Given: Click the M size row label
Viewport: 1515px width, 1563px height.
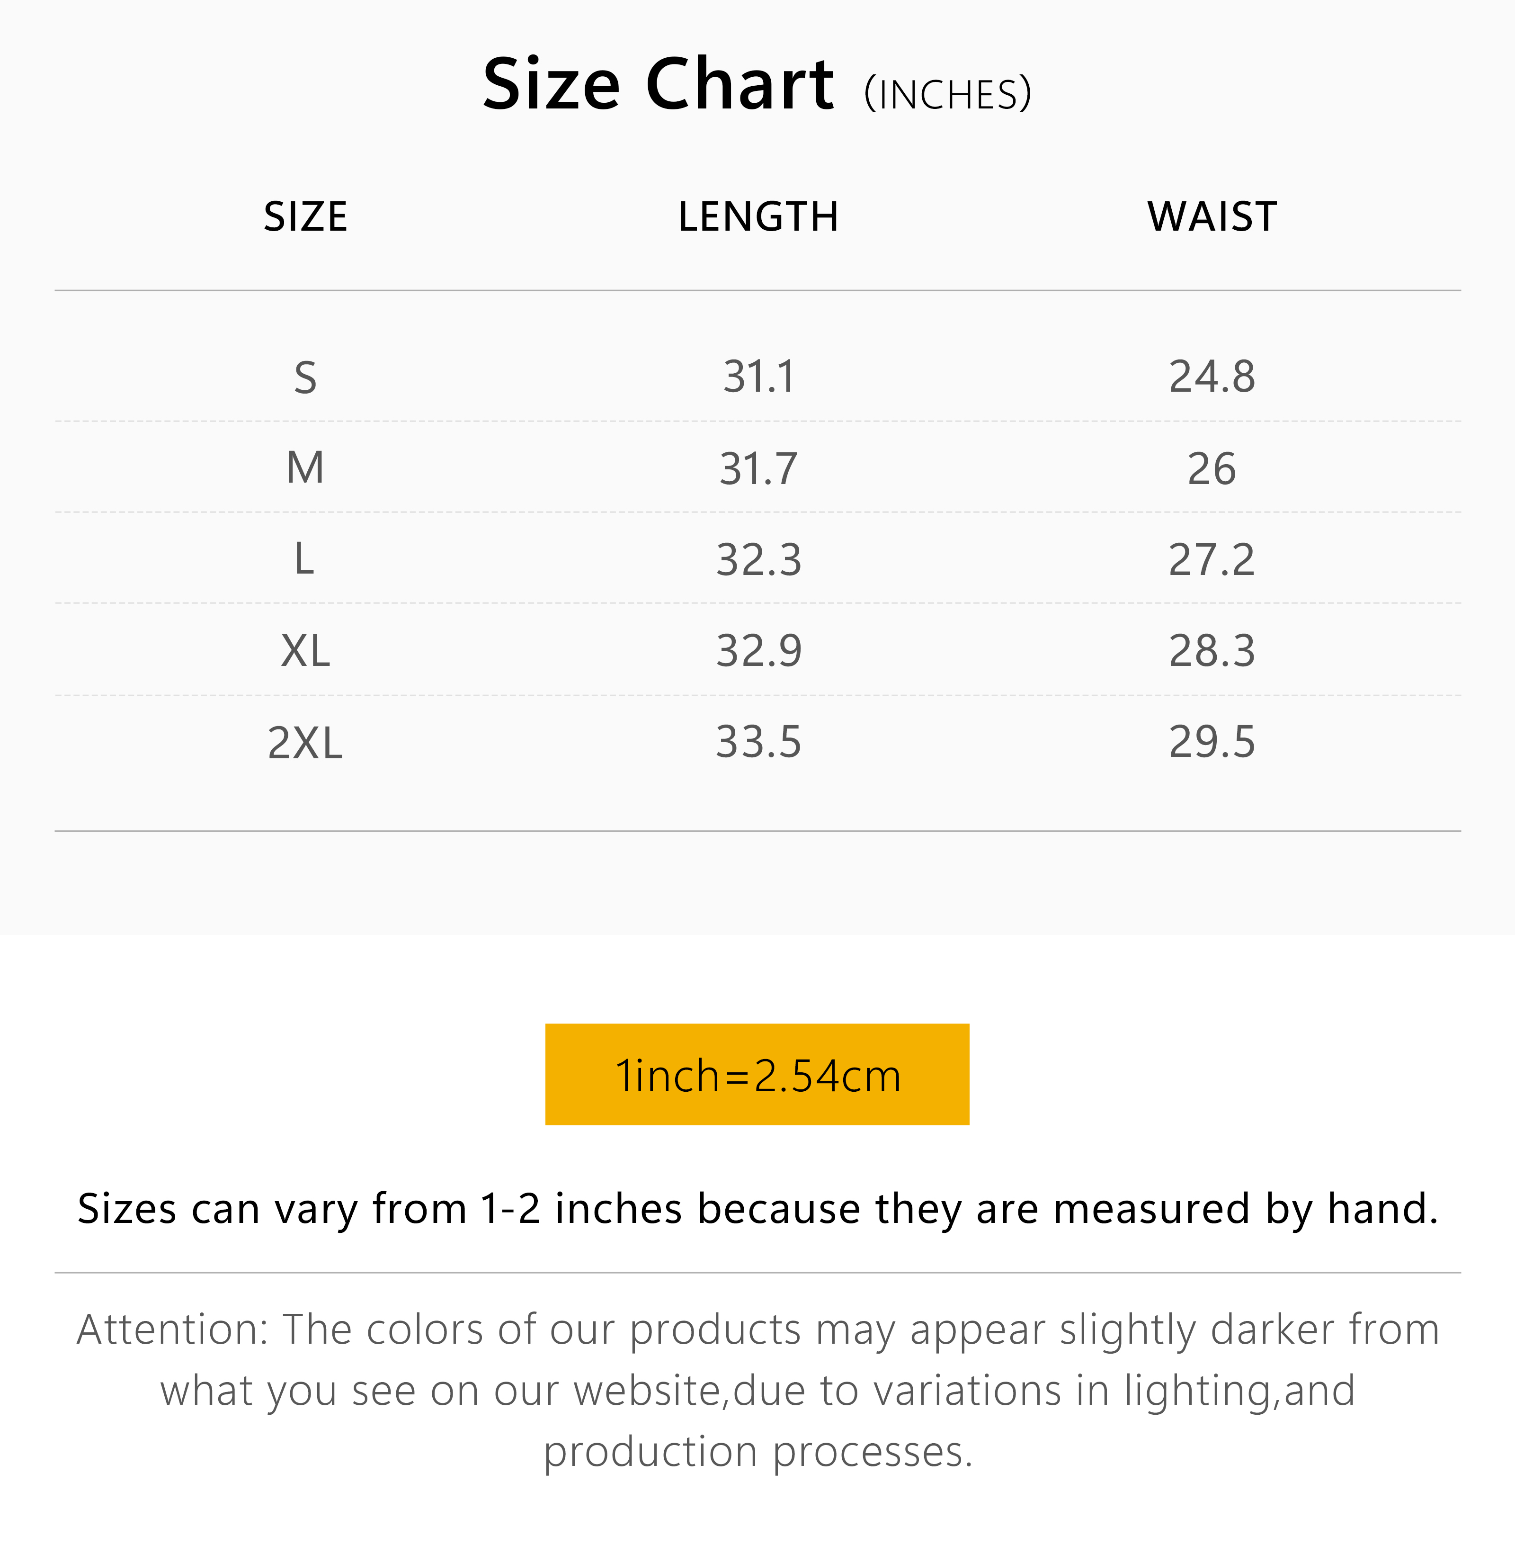Looking at the screenshot, I should [x=305, y=468].
